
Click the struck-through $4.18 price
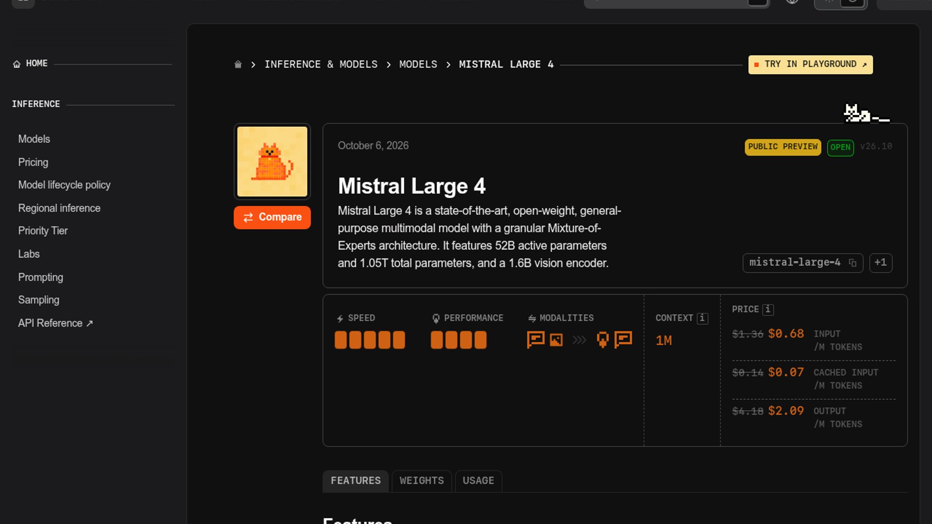click(748, 412)
